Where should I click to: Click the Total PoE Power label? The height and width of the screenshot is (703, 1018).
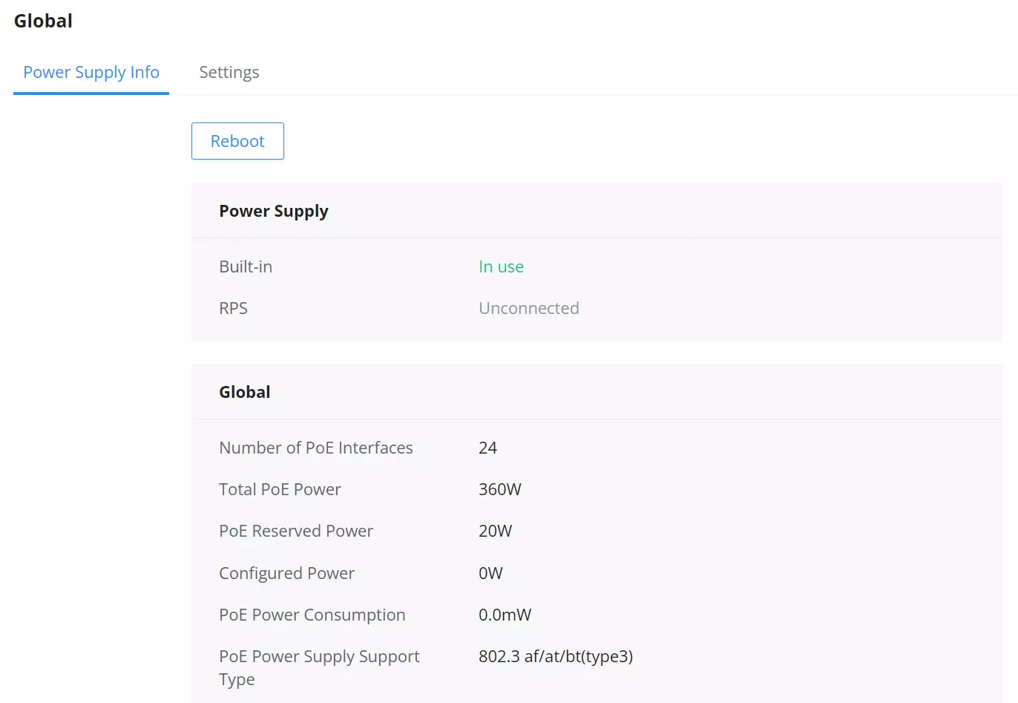click(280, 489)
